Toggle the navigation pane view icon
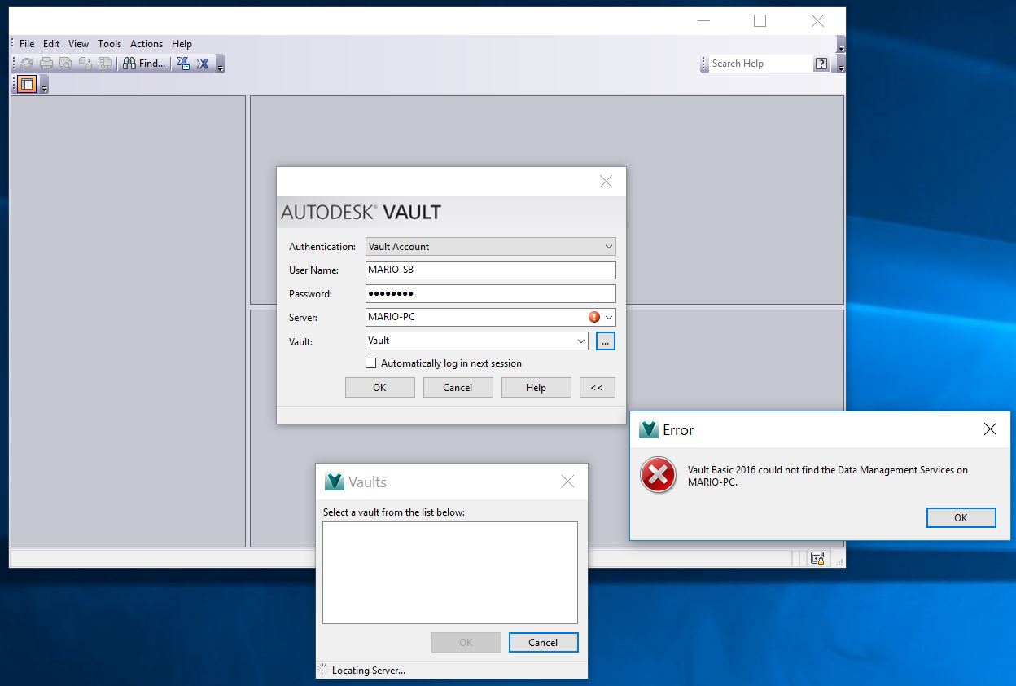 click(x=26, y=84)
